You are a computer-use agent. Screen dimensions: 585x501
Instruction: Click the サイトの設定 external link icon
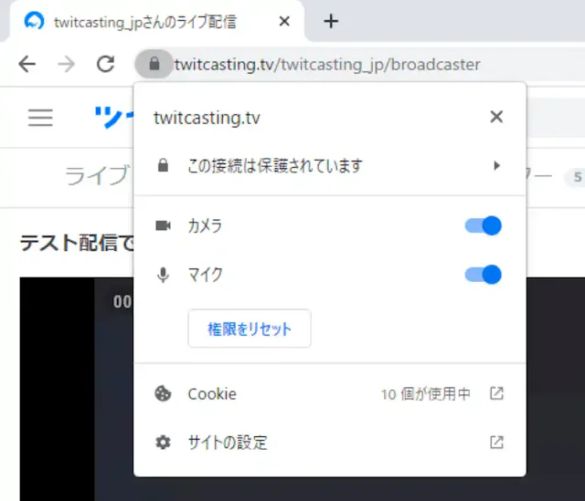tap(496, 443)
